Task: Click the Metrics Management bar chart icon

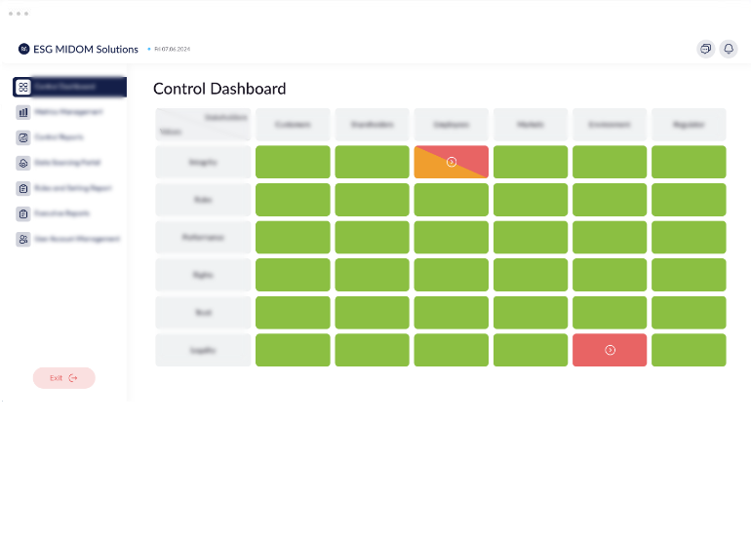Action: pos(23,112)
